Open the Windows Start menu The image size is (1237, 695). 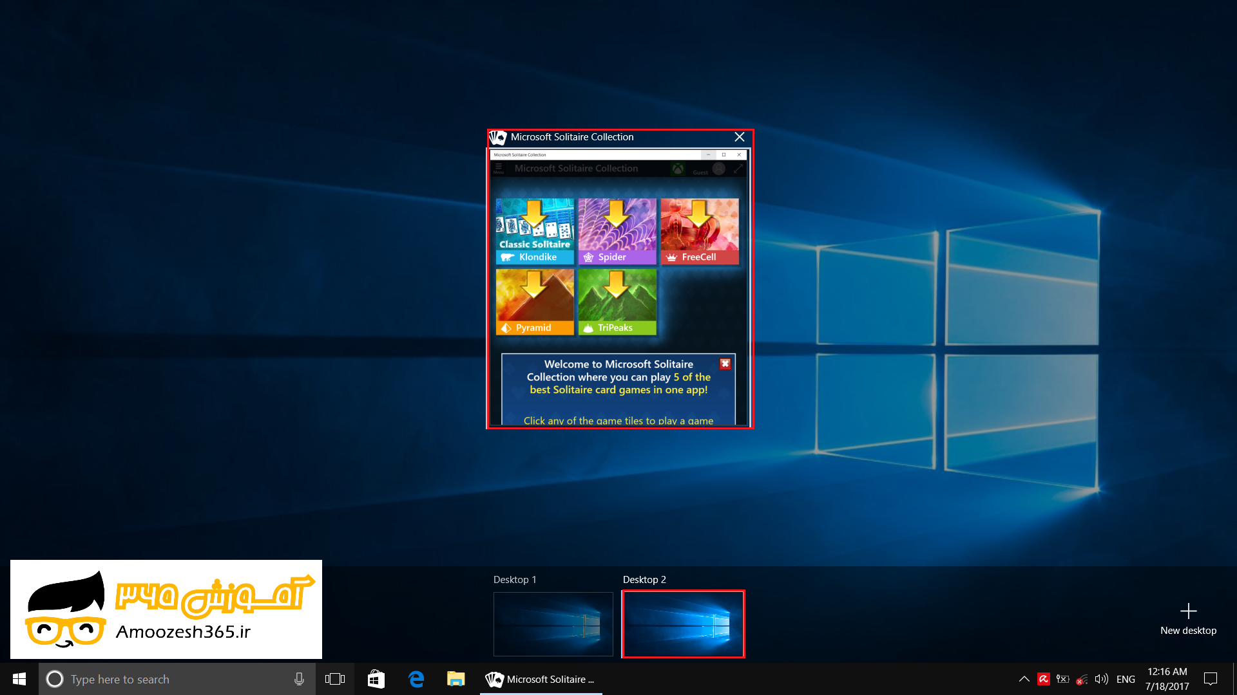[x=19, y=679]
